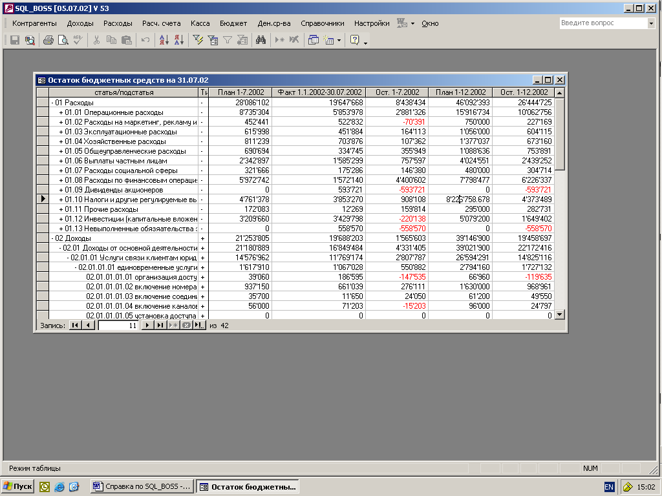Click the binoculars Find icon
This screenshot has width=662, height=496.
261,40
